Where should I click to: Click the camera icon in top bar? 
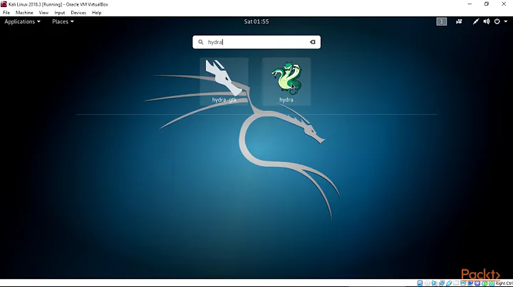coord(459,21)
